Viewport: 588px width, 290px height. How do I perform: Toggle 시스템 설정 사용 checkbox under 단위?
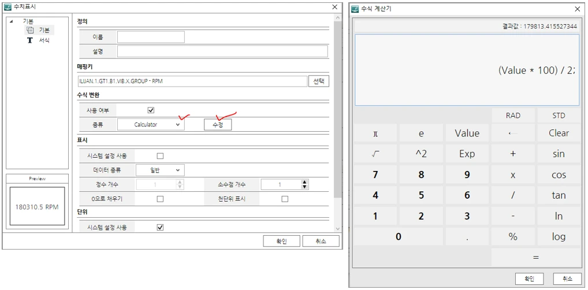click(x=160, y=228)
